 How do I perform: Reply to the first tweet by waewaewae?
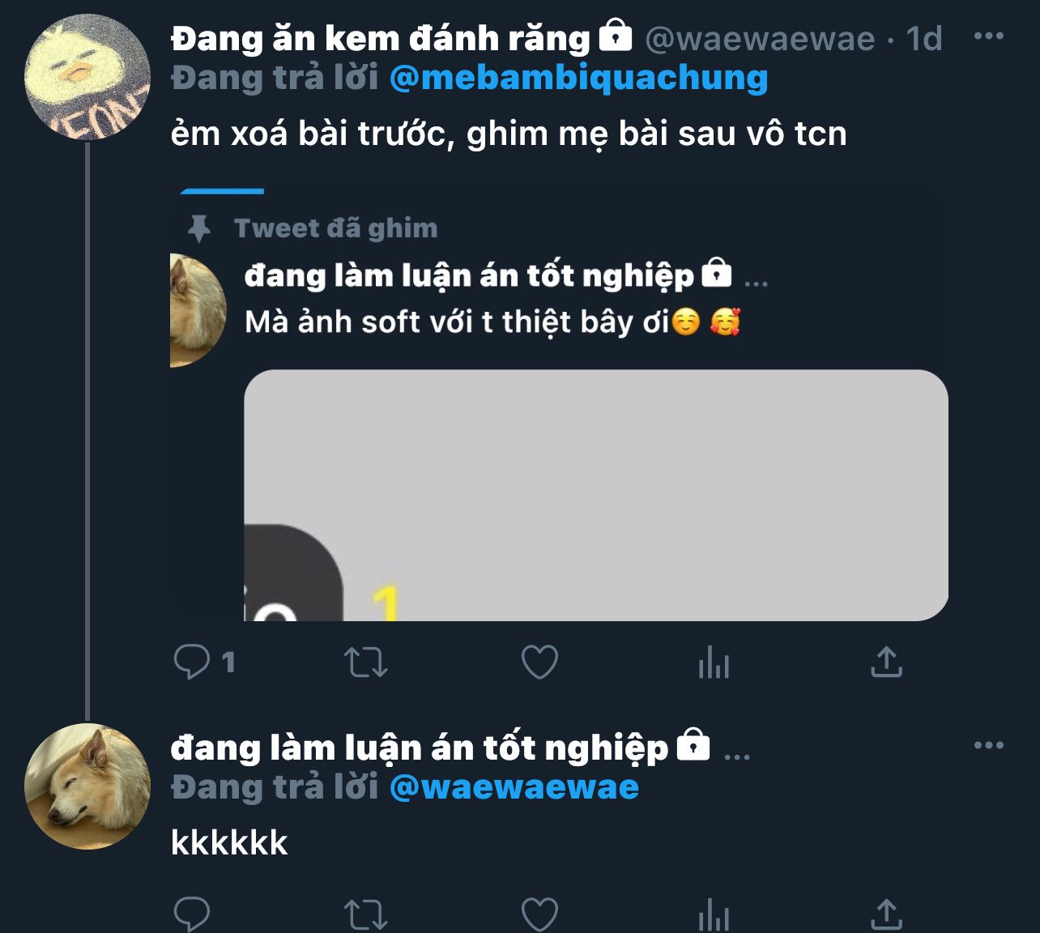(x=192, y=662)
